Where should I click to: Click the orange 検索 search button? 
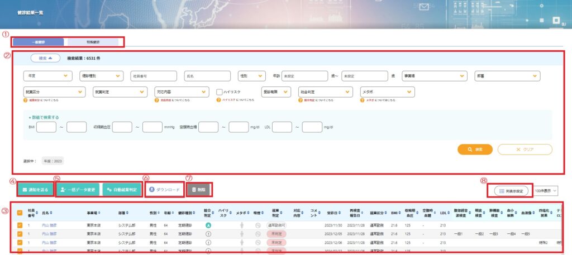click(x=475, y=150)
